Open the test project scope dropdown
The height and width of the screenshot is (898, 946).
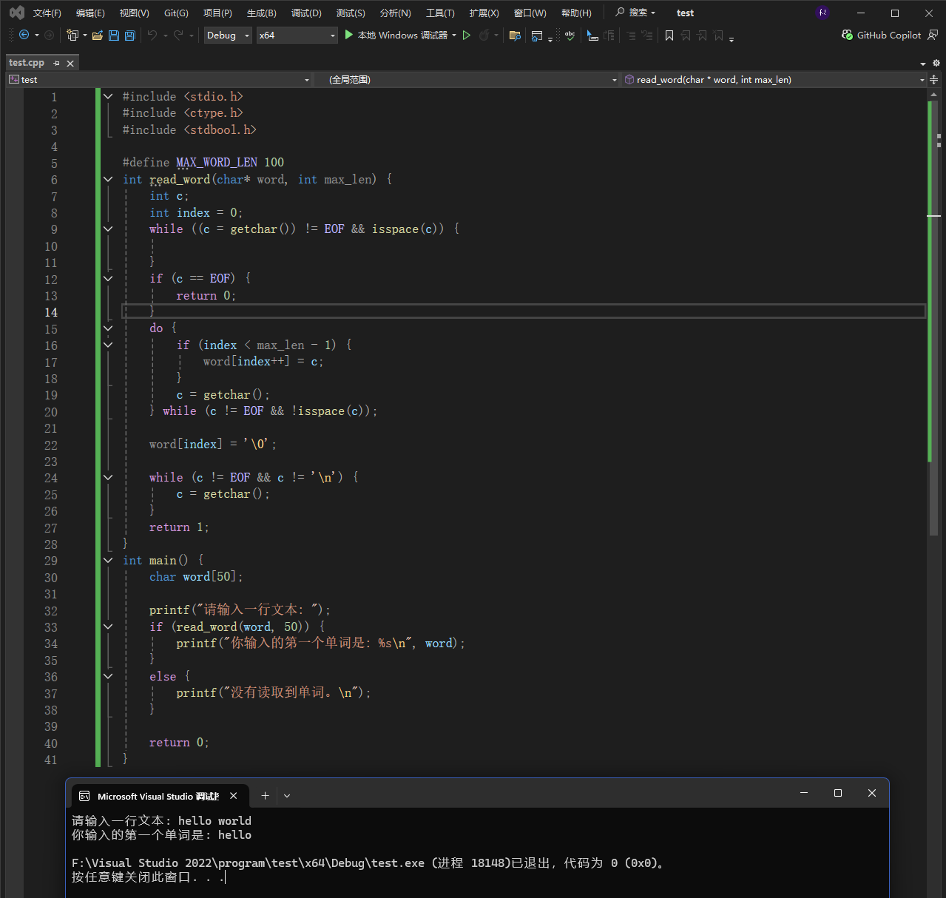(160, 79)
